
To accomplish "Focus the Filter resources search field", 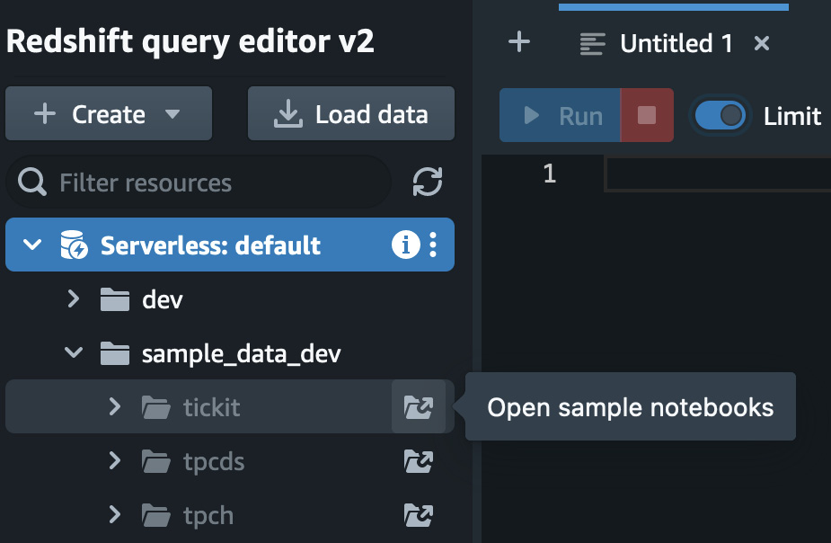I will coord(199,182).
